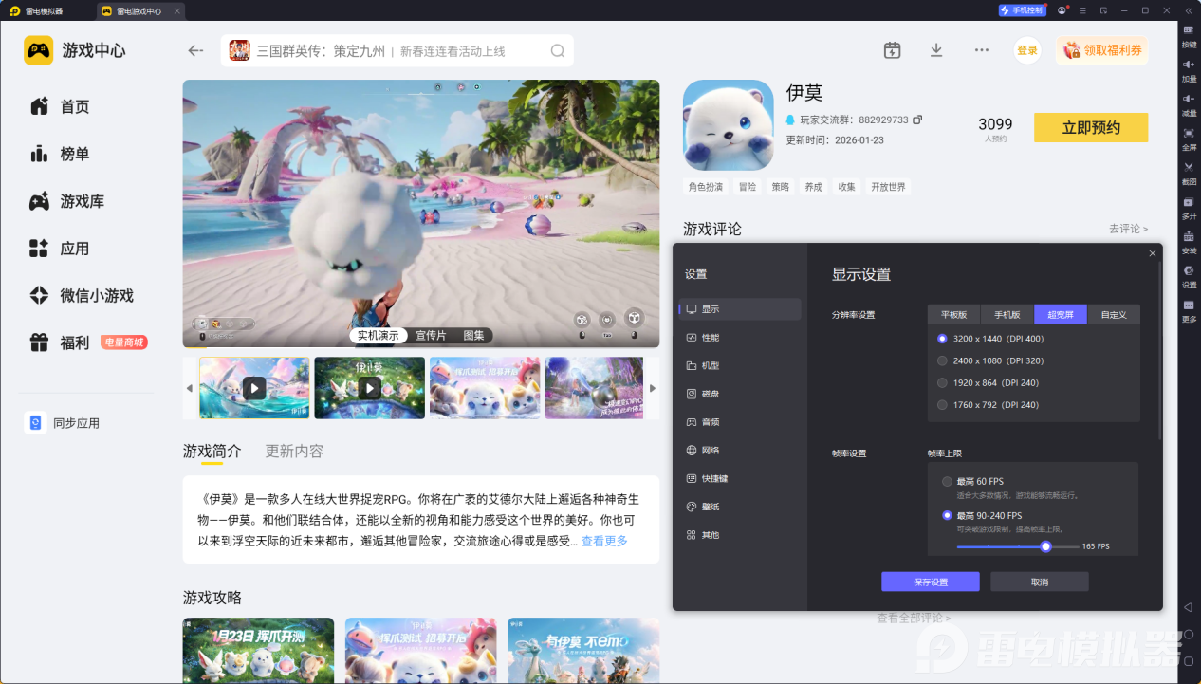Image resolution: width=1201 pixels, height=684 pixels.
Task: Open the calendar check-in icon
Action: point(892,50)
